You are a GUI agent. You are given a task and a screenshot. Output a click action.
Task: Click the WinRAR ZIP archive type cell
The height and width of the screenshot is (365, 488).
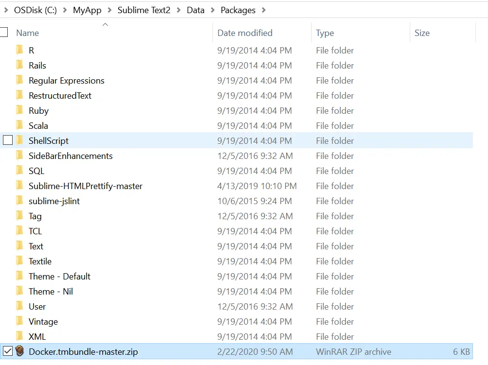point(353,351)
